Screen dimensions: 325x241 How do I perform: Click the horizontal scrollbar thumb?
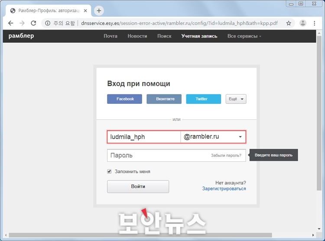click(x=140, y=235)
